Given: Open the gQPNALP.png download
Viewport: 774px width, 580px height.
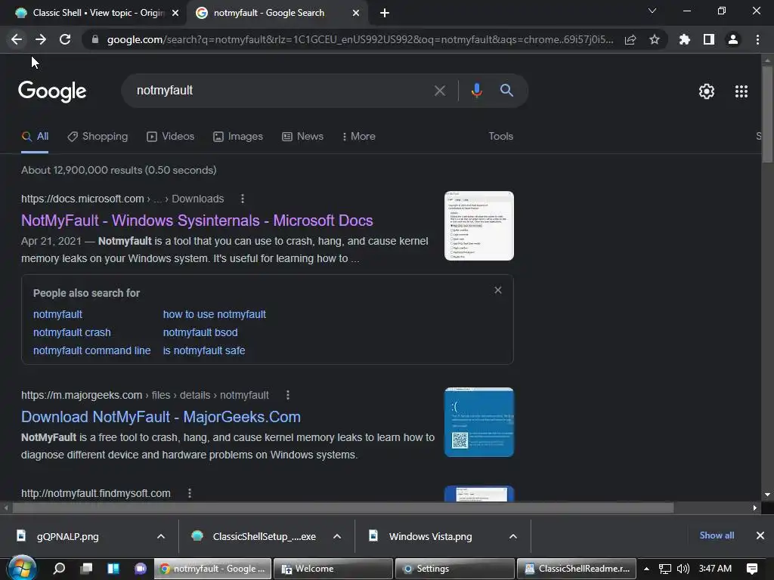Looking at the screenshot, I should point(67,537).
